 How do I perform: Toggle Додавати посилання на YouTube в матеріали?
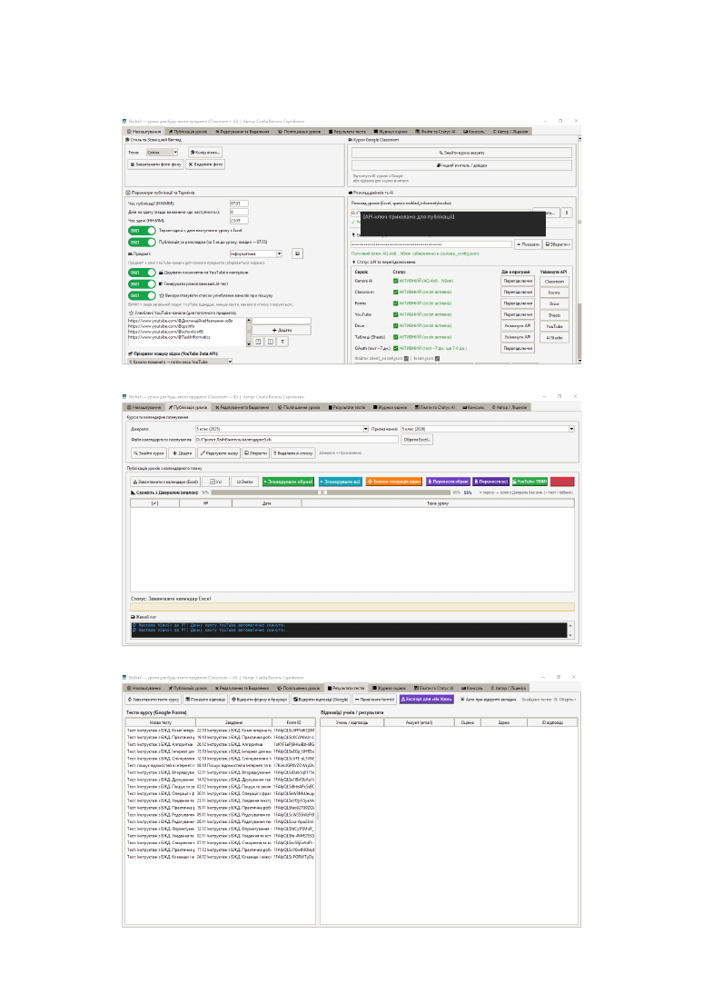[x=142, y=273]
